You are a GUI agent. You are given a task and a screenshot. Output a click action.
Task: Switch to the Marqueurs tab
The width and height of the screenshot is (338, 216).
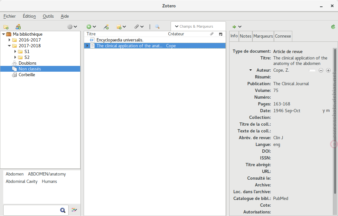[263, 36]
